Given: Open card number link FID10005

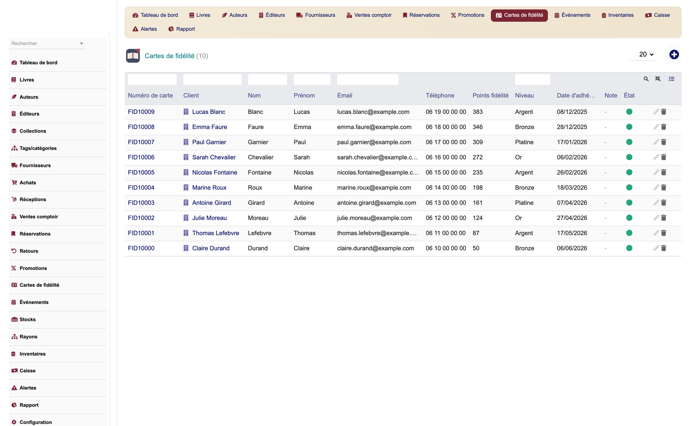Looking at the screenshot, I should pyautogui.click(x=141, y=173).
